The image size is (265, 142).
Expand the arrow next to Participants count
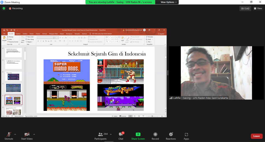(111, 134)
